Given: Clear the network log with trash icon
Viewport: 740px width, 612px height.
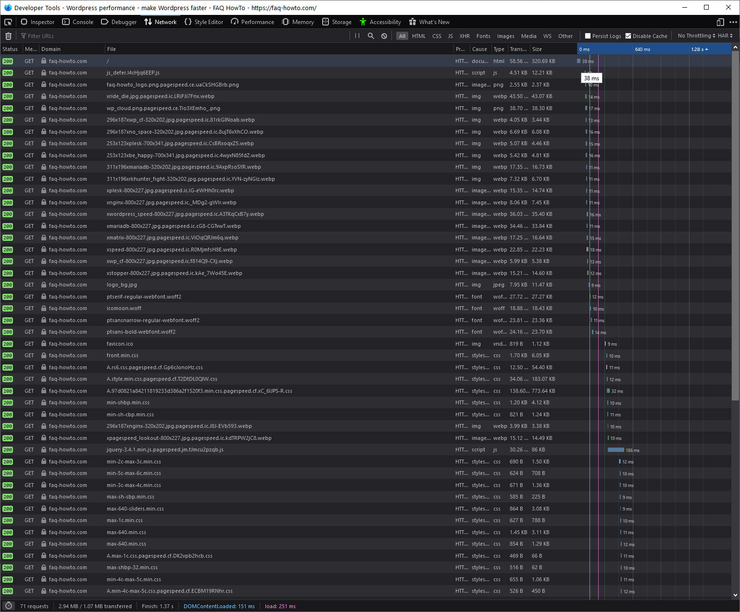Looking at the screenshot, I should point(8,36).
